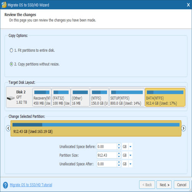
Task: Increase Unallocated Space After value
Action: (119, 162)
